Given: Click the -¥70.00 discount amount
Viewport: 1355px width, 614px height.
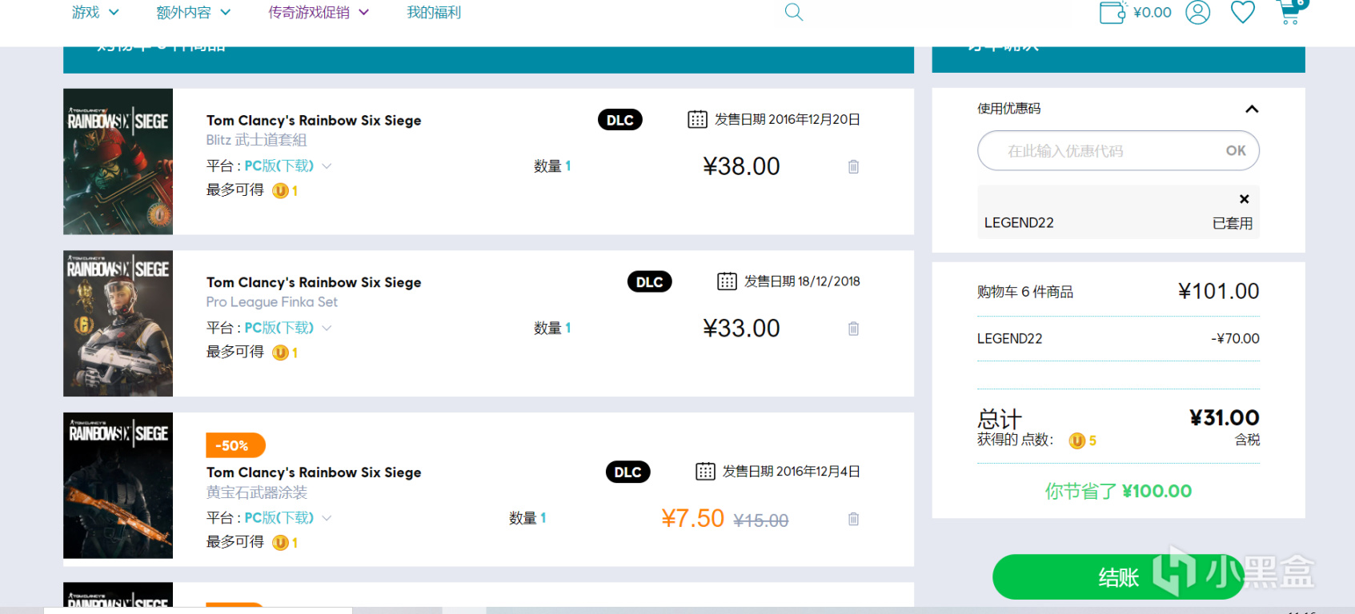Looking at the screenshot, I should click(1235, 339).
